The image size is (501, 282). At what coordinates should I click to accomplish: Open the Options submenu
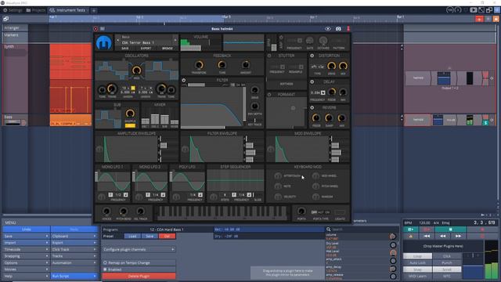point(26,263)
